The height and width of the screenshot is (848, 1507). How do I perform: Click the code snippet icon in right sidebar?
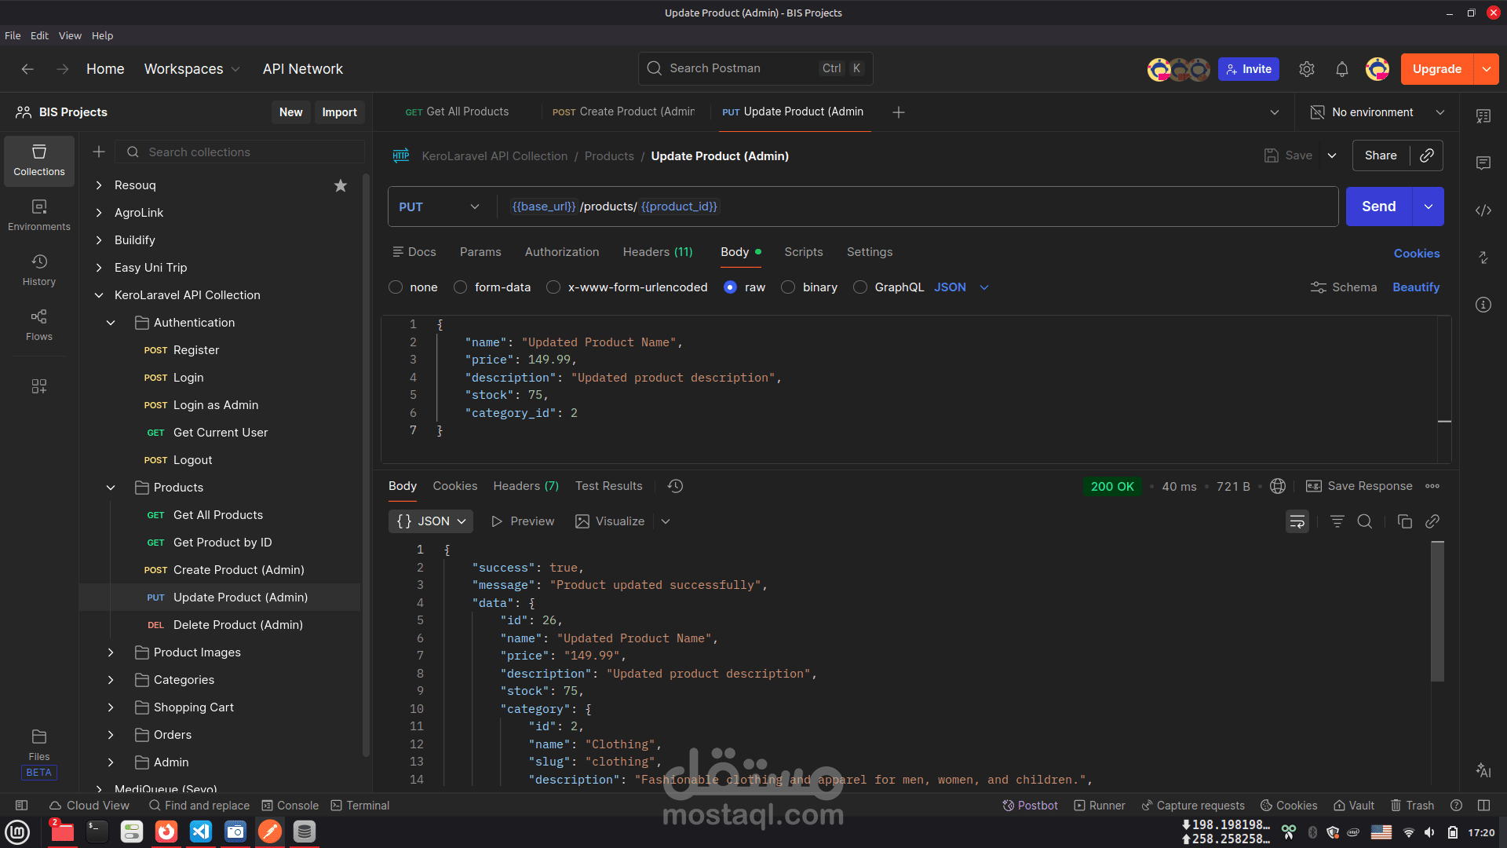1483,210
